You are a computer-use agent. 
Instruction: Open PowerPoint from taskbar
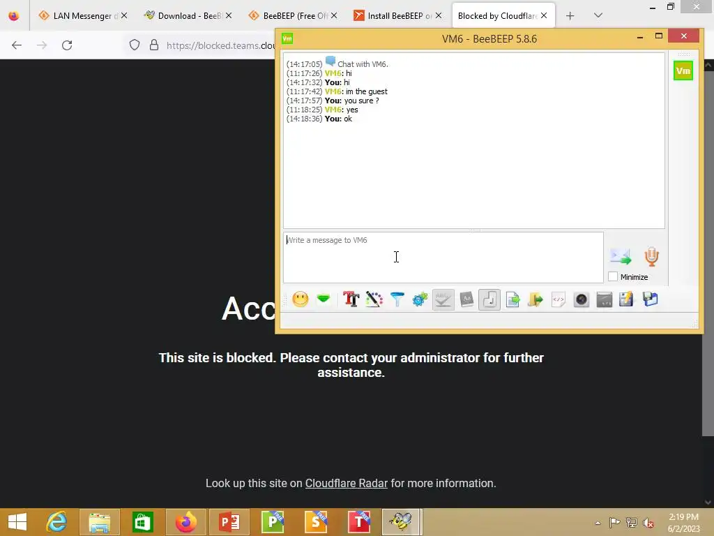[x=229, y=522]
